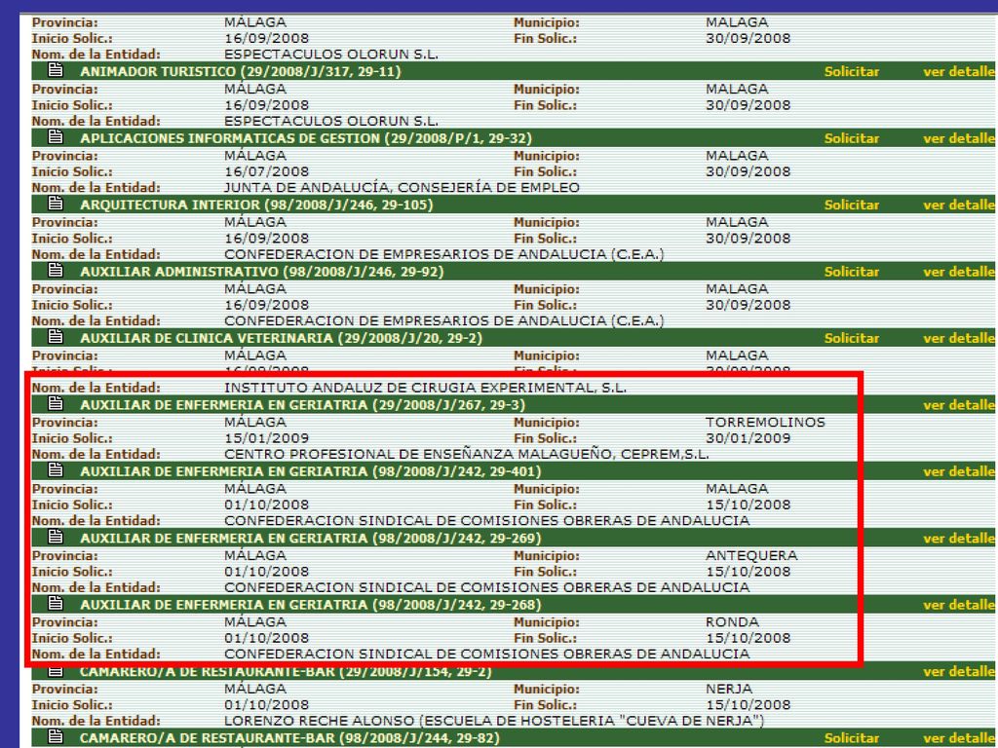Open ver detalle for ANIMADOR TURISTICO
Screen dimensions: 998x748
click(959, 71)
